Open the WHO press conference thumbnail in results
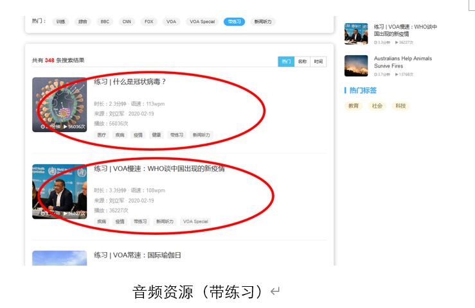Image resolution: width=475 pixels, height=308 pixels. [x=59, y=191]
